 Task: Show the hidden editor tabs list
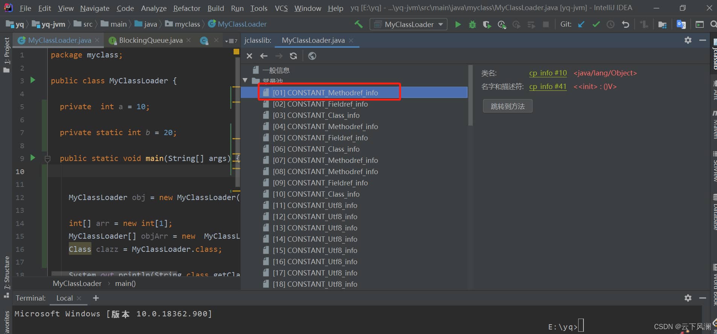point(231,41)
